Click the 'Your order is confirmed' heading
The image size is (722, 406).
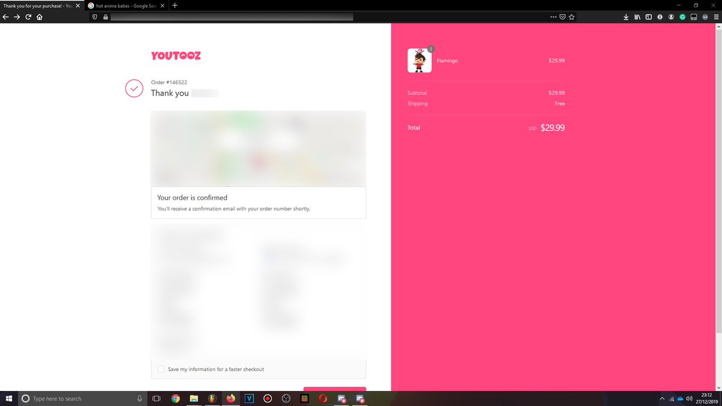coord(192,197)
